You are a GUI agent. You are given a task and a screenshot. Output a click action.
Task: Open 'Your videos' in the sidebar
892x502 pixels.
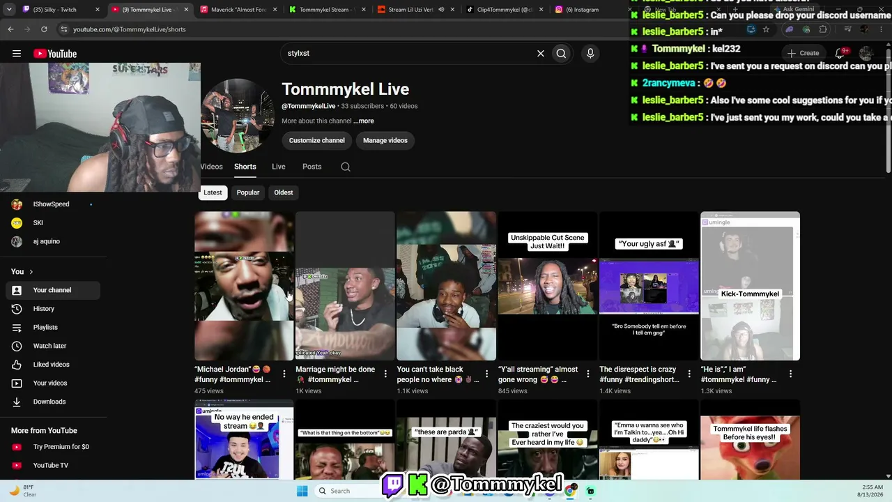(x=53, y=383)
